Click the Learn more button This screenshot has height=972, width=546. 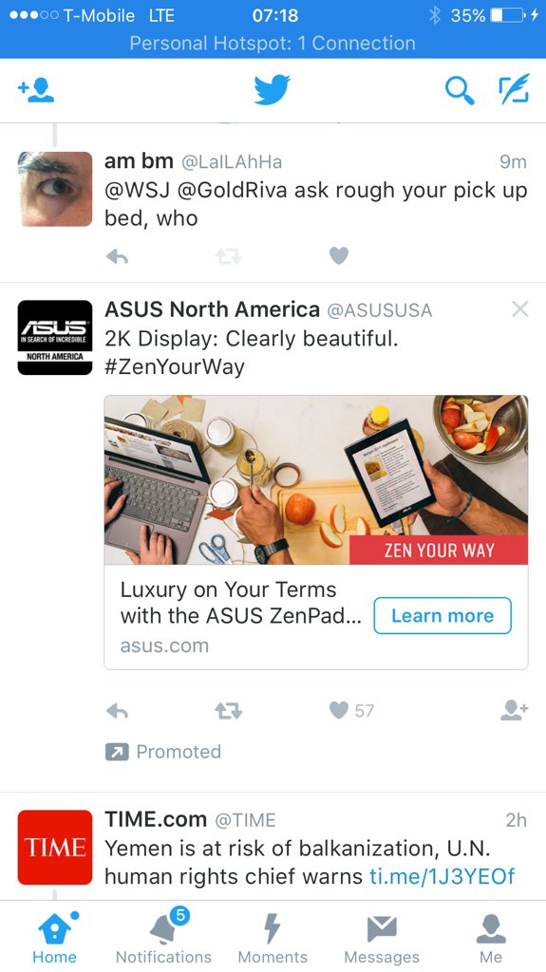coord(442,615)
